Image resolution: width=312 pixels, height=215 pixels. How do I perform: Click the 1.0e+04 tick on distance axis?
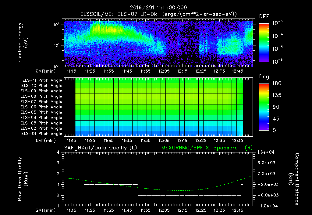(266, 152)
